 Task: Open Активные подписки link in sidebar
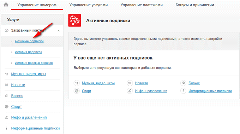point(29,41)
